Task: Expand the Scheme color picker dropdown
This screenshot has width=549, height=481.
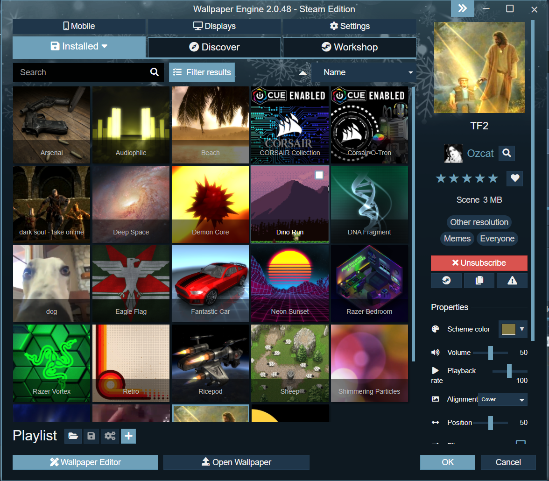Action: [522, 329]
